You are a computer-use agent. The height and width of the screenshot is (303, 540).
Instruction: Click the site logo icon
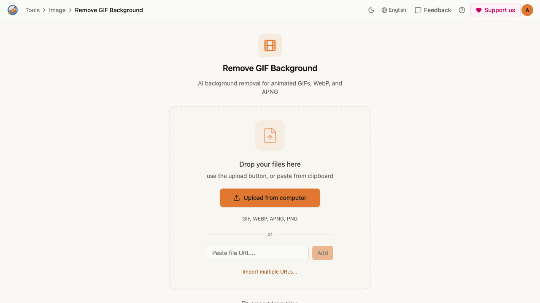[13, 10]
